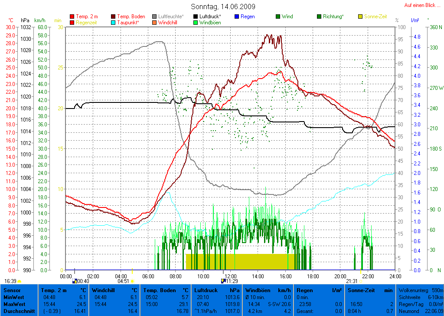
Task: Click the sun icon next to 16:39
Action: point(20,281)
